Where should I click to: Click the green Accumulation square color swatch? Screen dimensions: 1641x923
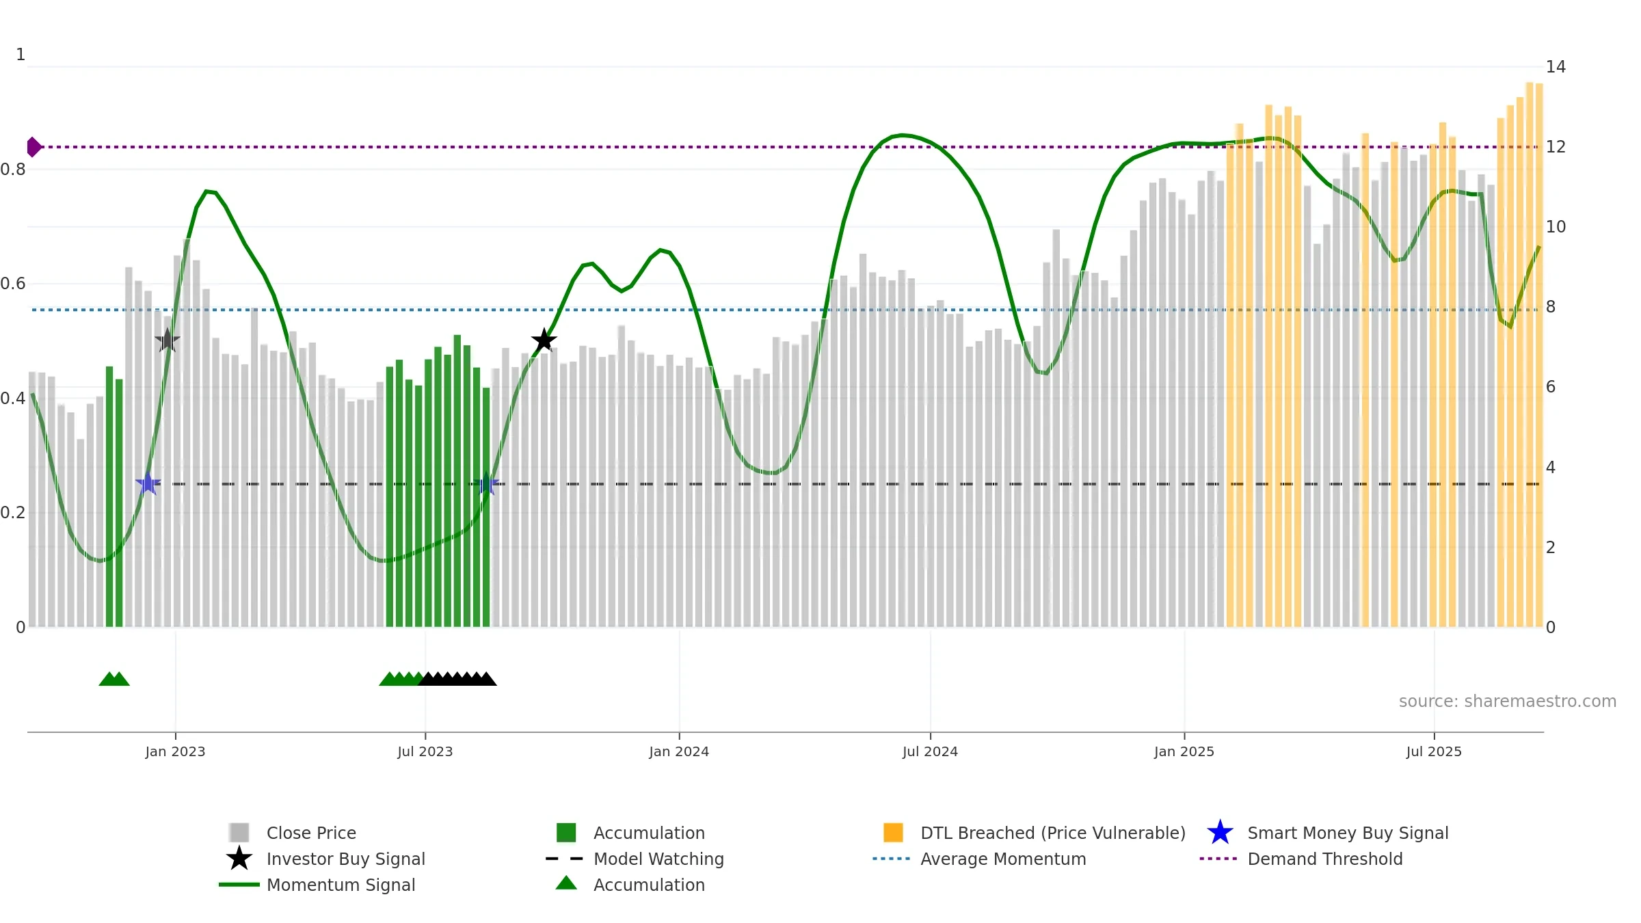pos(566,833)
